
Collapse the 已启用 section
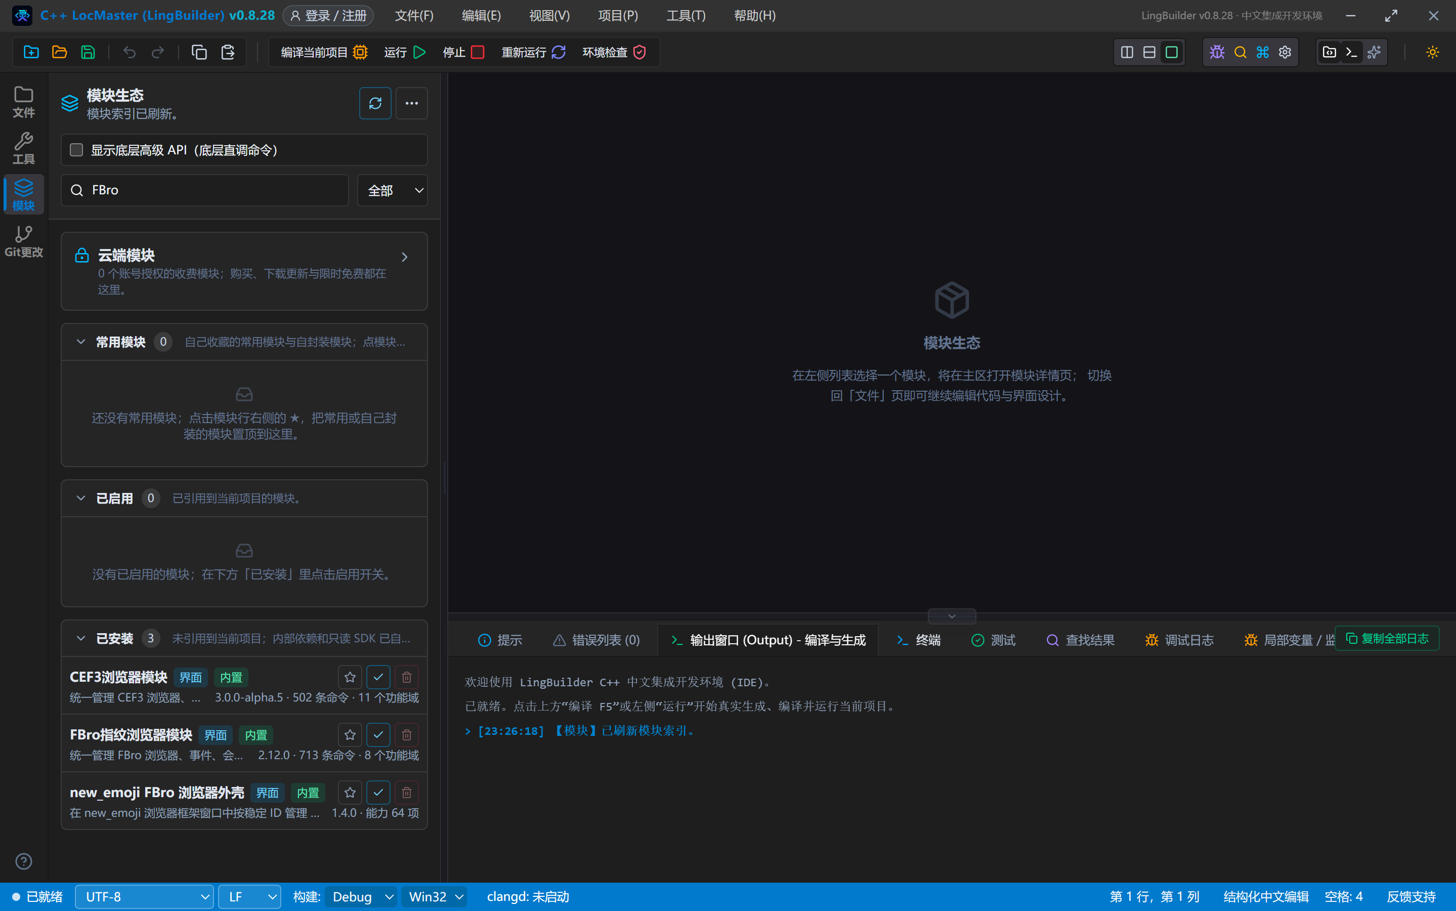click(80, 499)
